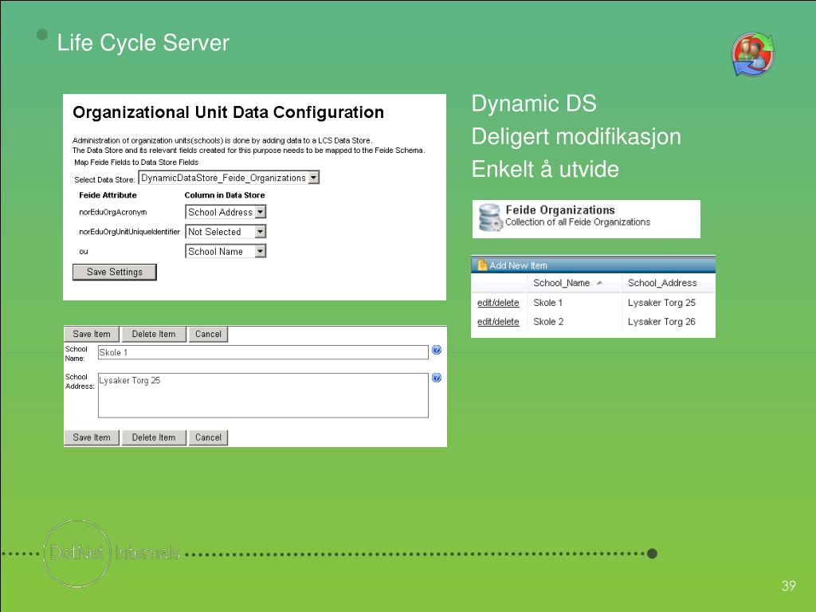Viewport: 816px width, 612px height.
Task: Click the norEduOrgAcronym attribute label
Action: (x=113, y=212)
